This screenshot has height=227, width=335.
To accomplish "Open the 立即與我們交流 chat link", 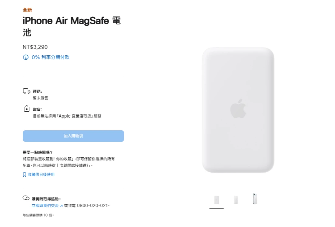I will (x=45, y=206).
